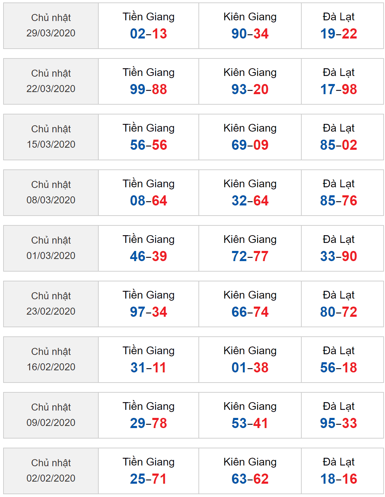Click Tiền Giang result 99-88
Screen dimensions: 385x497
pos(148,90)
